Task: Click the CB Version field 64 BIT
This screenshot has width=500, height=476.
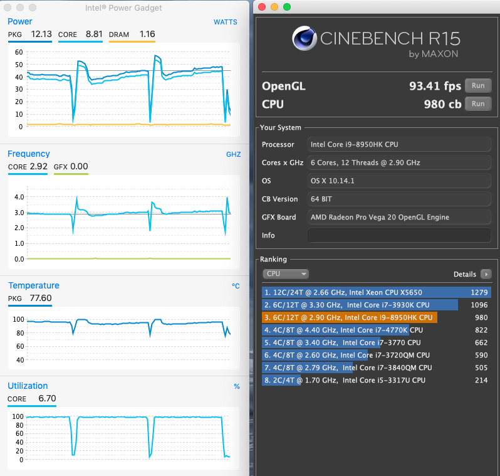Action: [x=399, y=199]
